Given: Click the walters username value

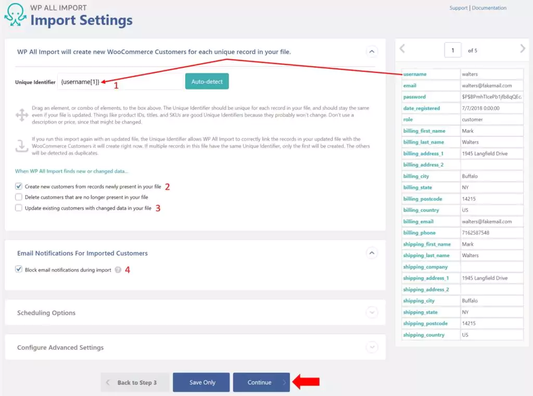Looking at the screenshot, I should coord(470,74).
